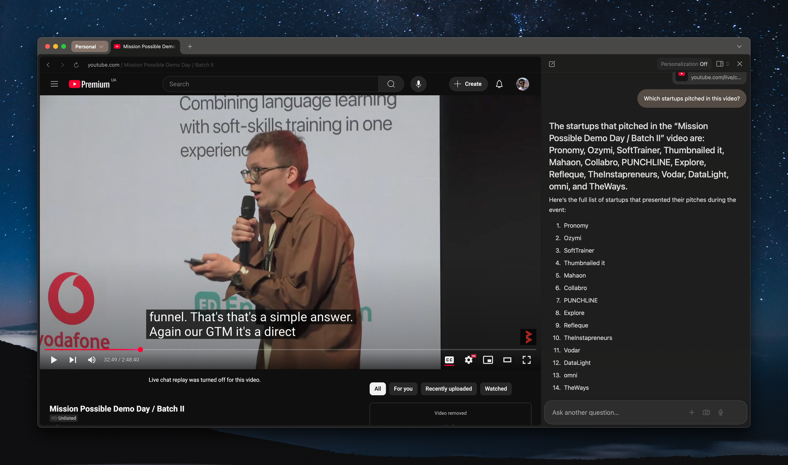This screenshot has width=788, height=465.
Task: Select the For you chip
Action: pyautogui.click(x=403, y=389)
